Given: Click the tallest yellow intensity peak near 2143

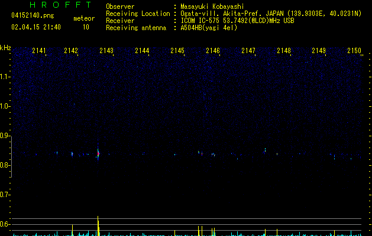Looking at the screenshot, I should pos(98,226).
